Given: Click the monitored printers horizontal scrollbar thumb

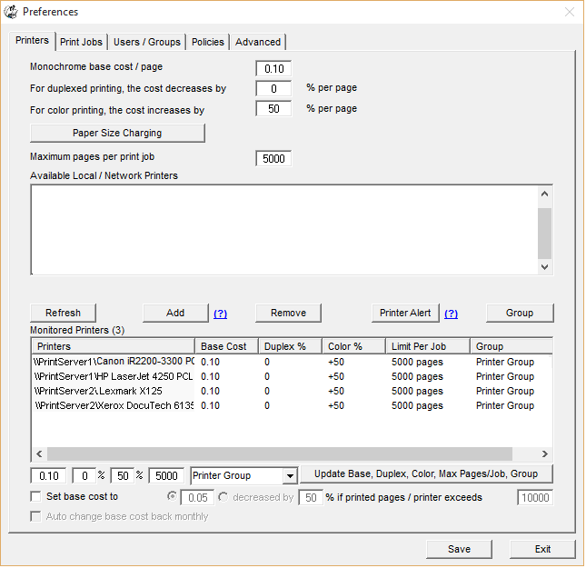Looking at the screenshot, I should (280, 454).
